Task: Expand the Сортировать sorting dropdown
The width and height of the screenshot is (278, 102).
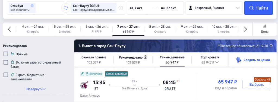Action: click(x=210, y=60)
